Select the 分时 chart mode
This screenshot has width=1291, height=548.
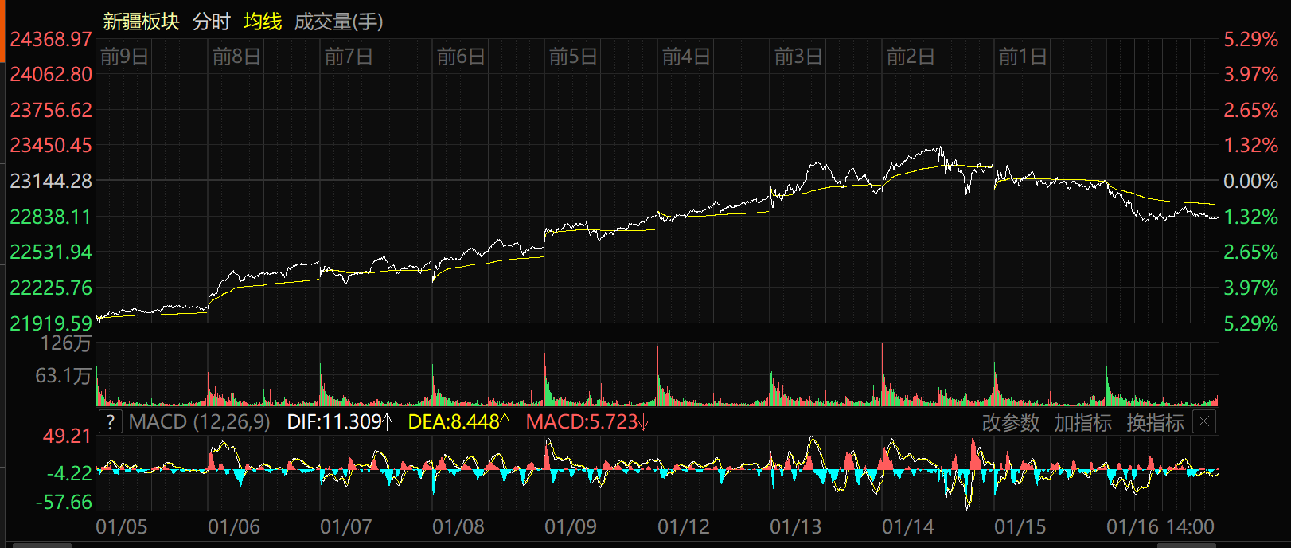click(211, 22)
